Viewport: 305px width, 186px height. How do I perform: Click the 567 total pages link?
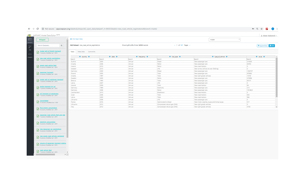182,45
